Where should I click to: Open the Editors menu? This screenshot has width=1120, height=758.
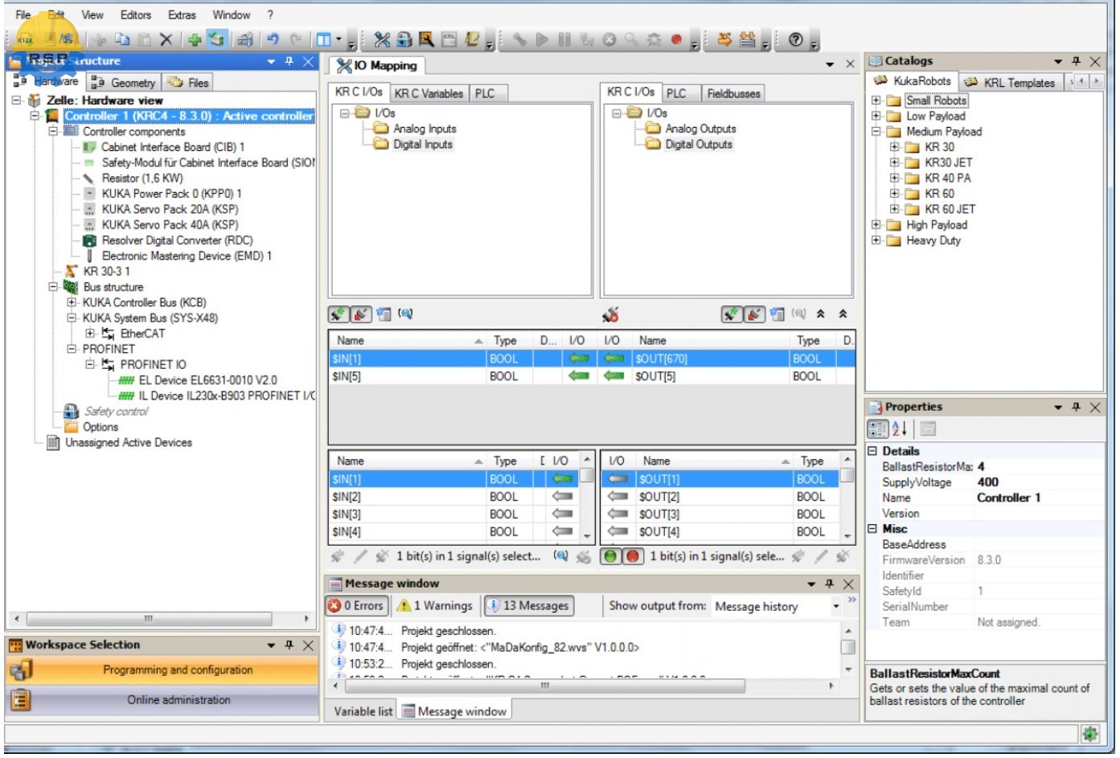click(x=136, y=14)
